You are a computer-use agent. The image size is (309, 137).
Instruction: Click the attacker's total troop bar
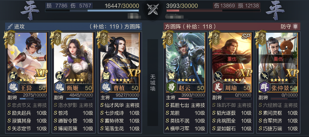[92, 11]
